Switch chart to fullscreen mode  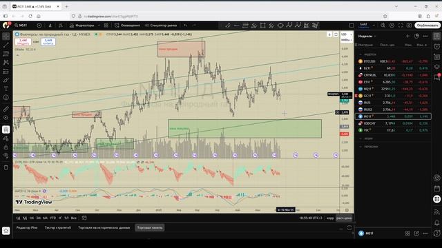(401, 25)
